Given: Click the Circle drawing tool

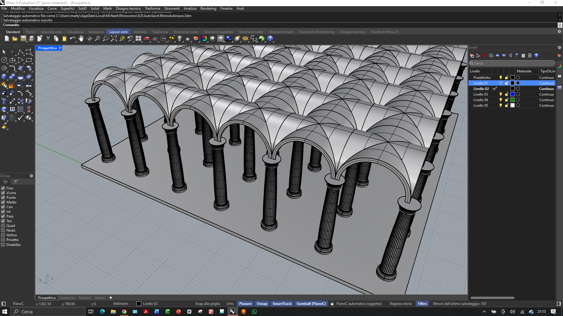Looking at the screenshot, I should tap(4, 60).
